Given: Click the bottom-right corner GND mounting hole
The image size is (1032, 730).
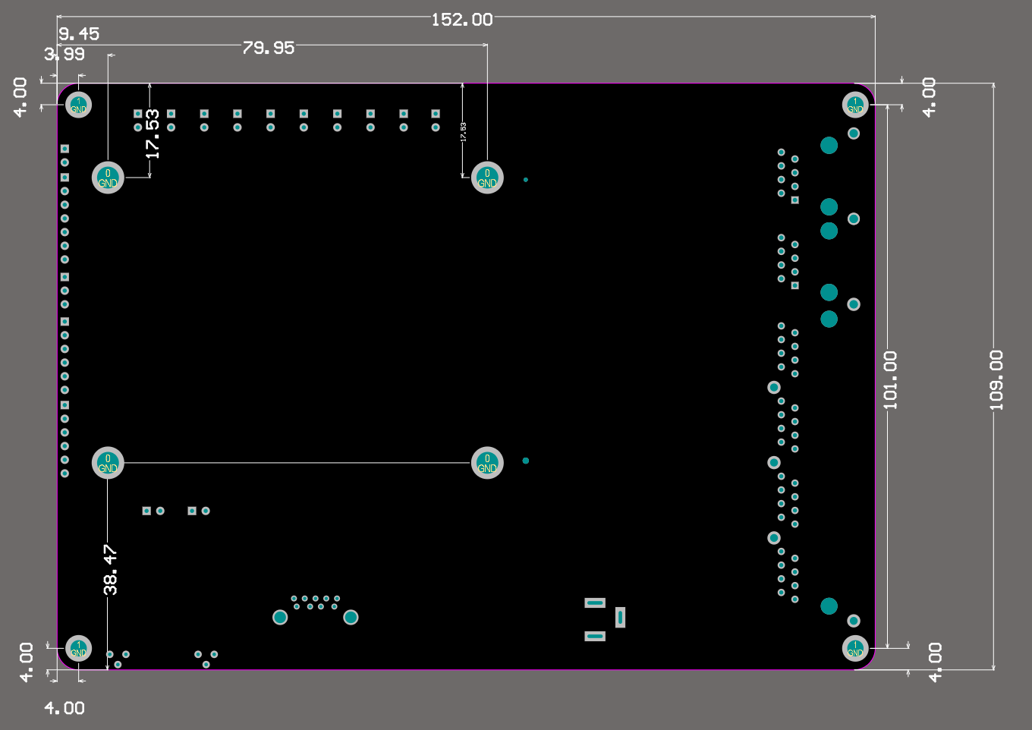Looking at the screenshot, I should coord(855,648).
